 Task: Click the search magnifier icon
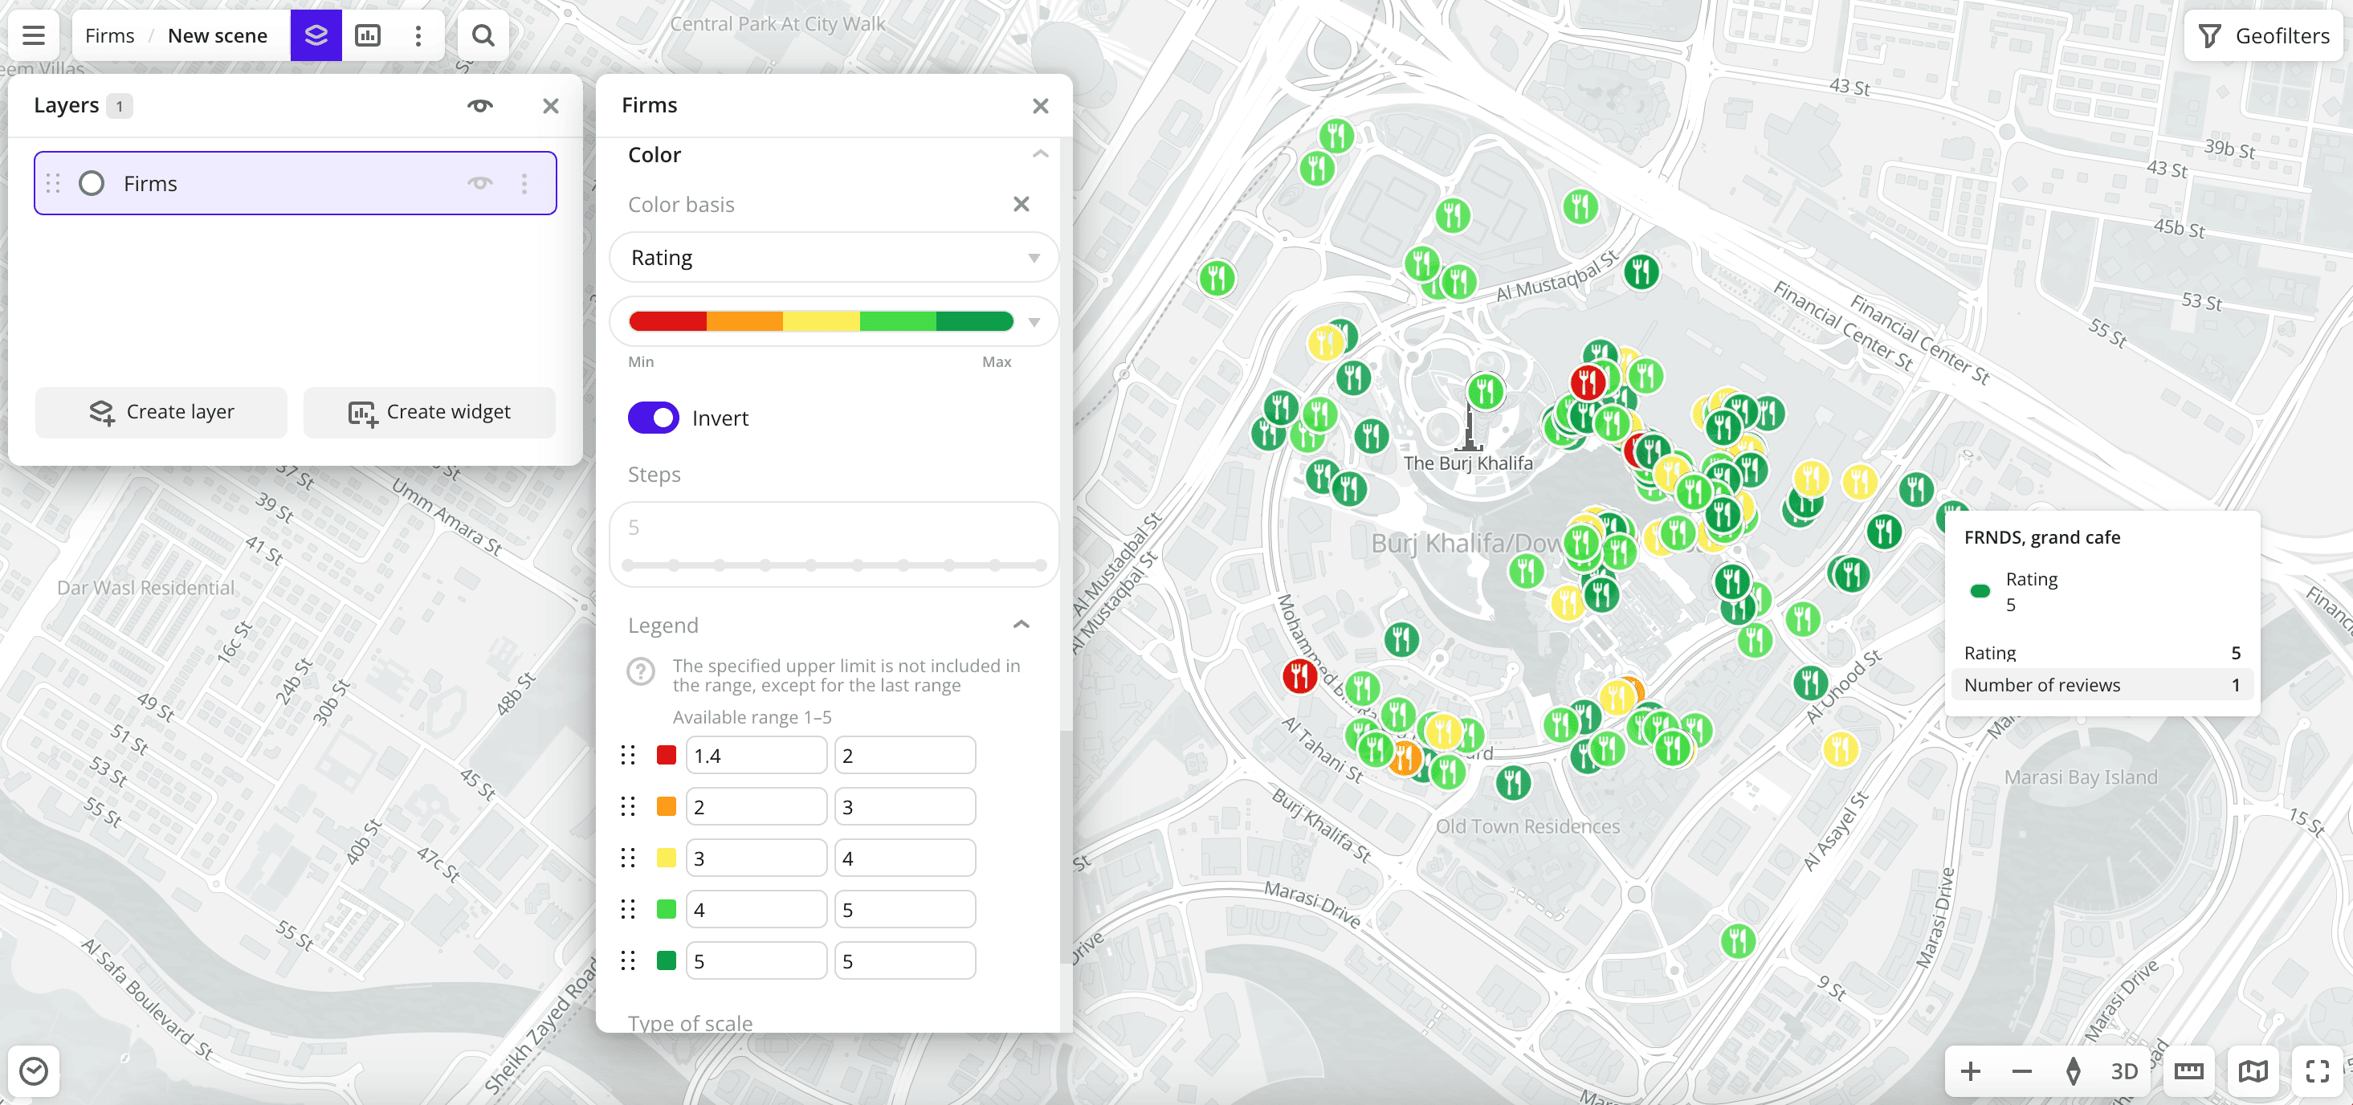pyautogui.click(x=483, y=35)
